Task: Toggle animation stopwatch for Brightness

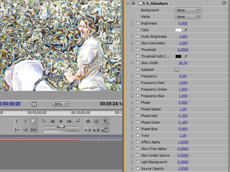Action: click(x=137, y=23)
